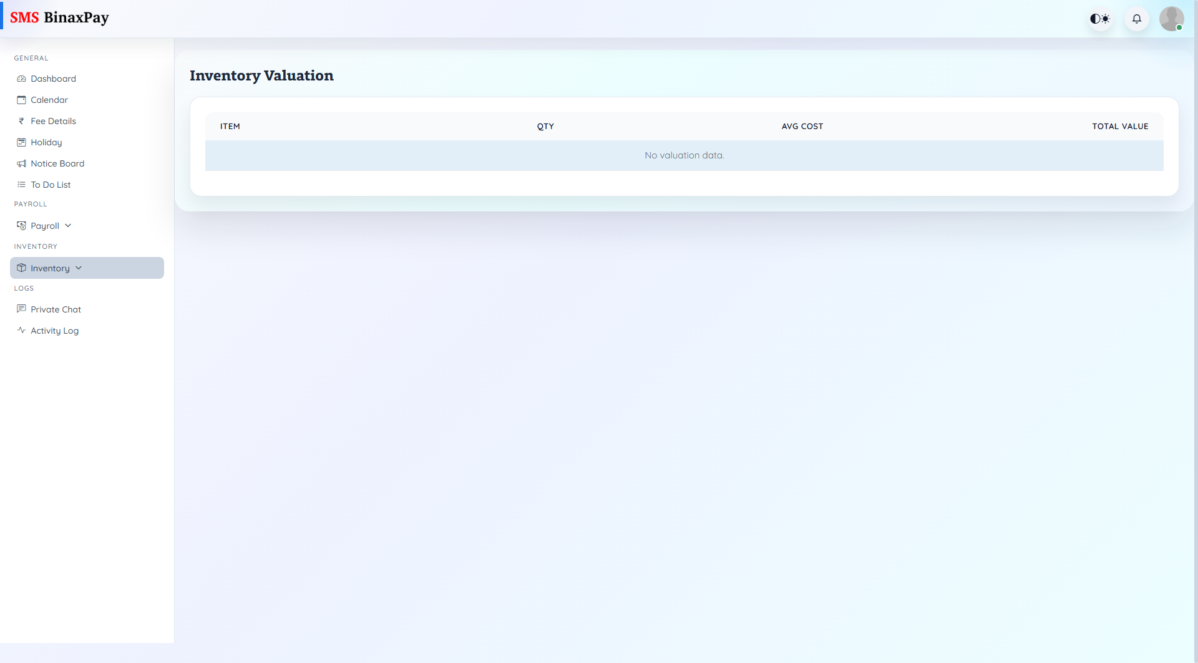Click the rupee icon next to Fee Details

coord(21,121)
